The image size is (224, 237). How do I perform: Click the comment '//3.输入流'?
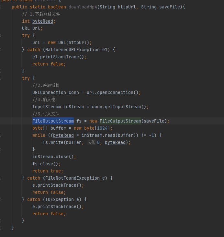point(44,100)
